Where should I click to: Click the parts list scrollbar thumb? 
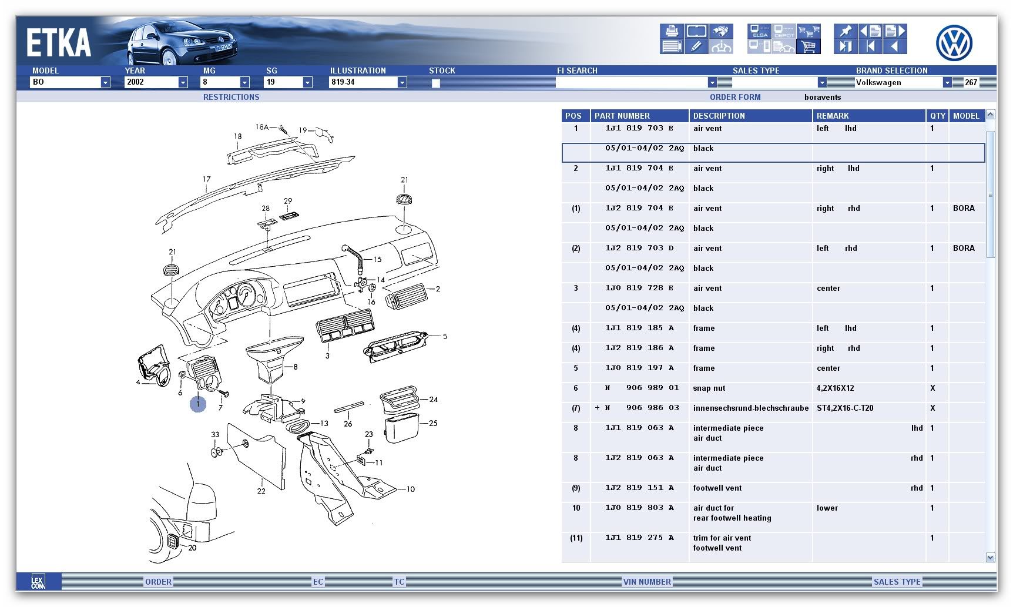[991, 194]
